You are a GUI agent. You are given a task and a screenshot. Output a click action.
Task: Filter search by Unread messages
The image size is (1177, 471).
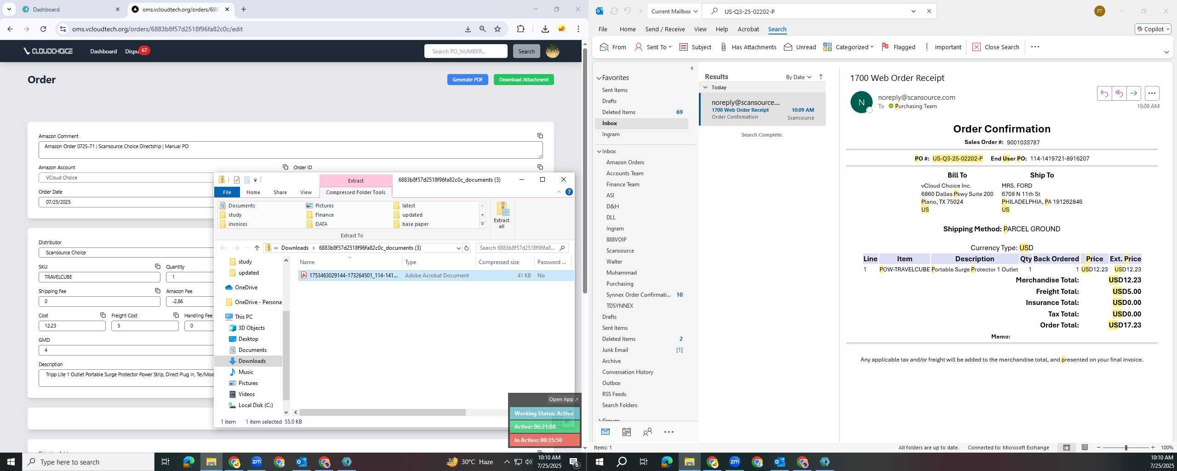tap(800, 47)
